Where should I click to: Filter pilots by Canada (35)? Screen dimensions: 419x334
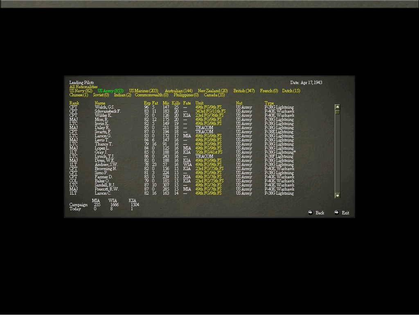pyautogui.click(x=214, y=95)
